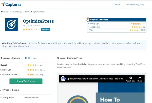Click the Popular Products heart icon

coord(88,19)
